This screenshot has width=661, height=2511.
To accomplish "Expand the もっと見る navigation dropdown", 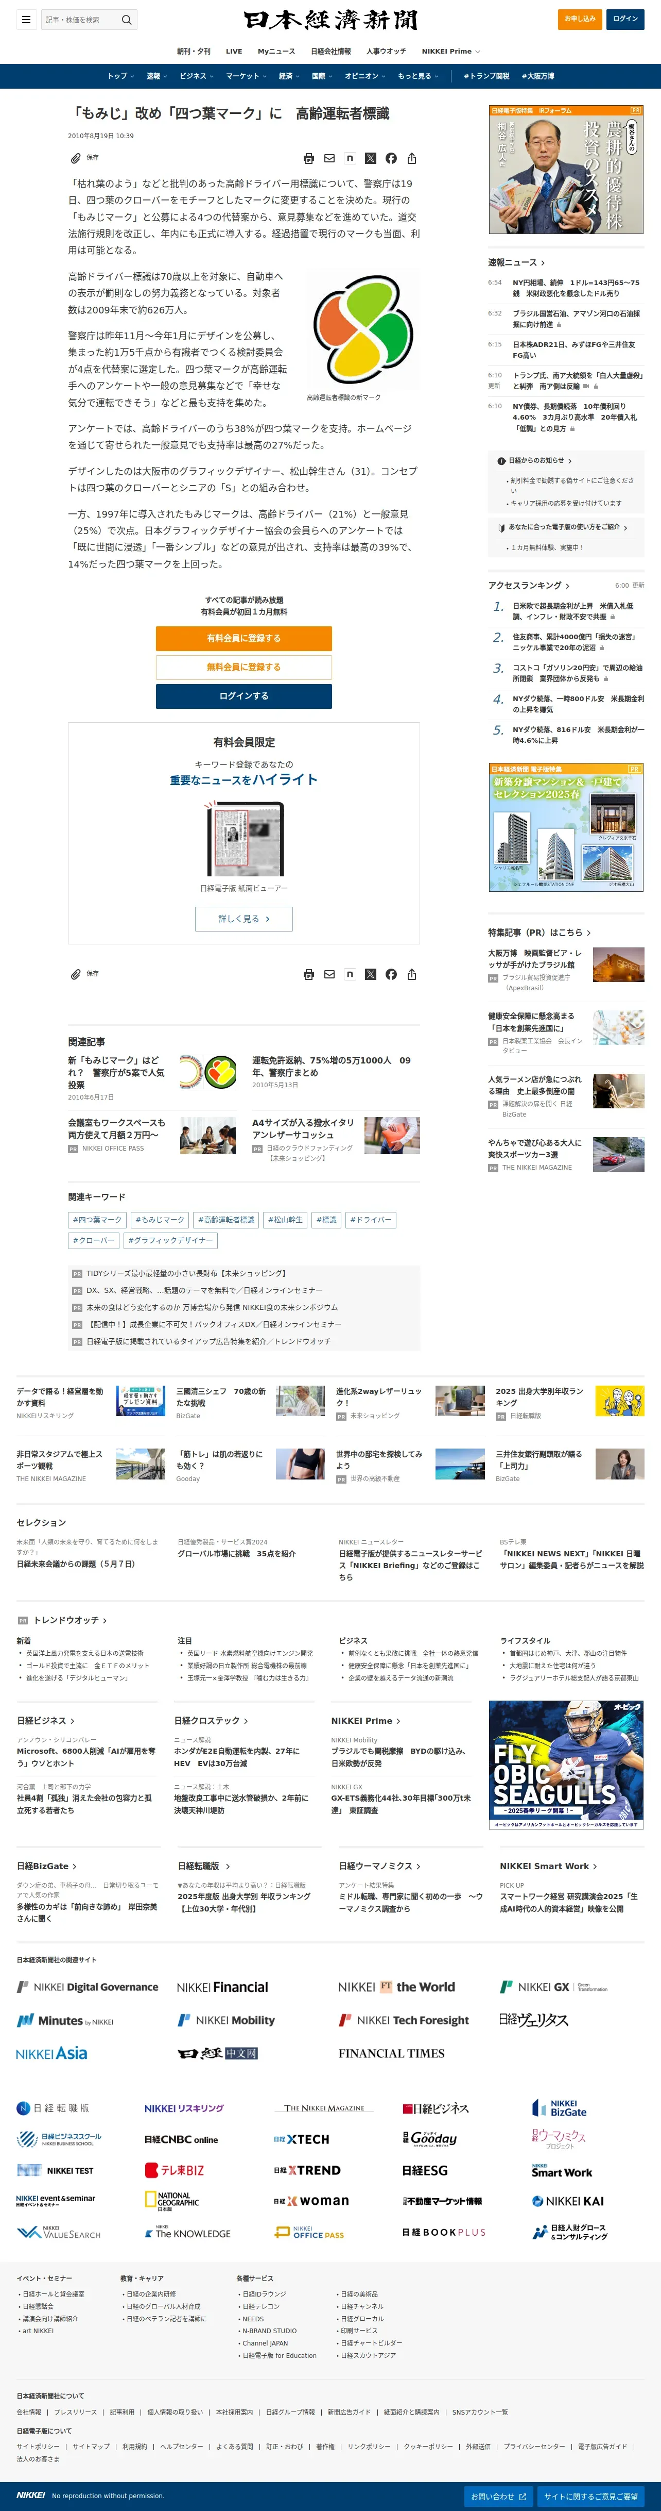I will pos(419,76).
